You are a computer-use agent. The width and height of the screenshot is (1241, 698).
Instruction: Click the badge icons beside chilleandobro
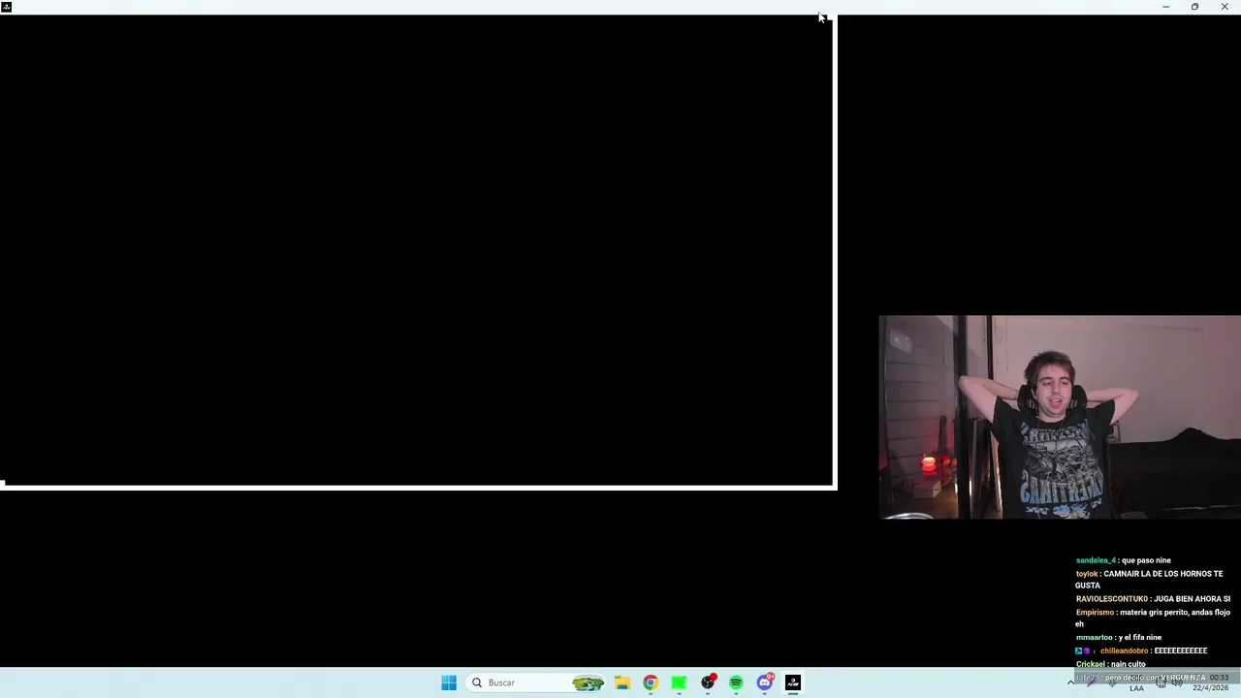click(x=1084, y=651)
